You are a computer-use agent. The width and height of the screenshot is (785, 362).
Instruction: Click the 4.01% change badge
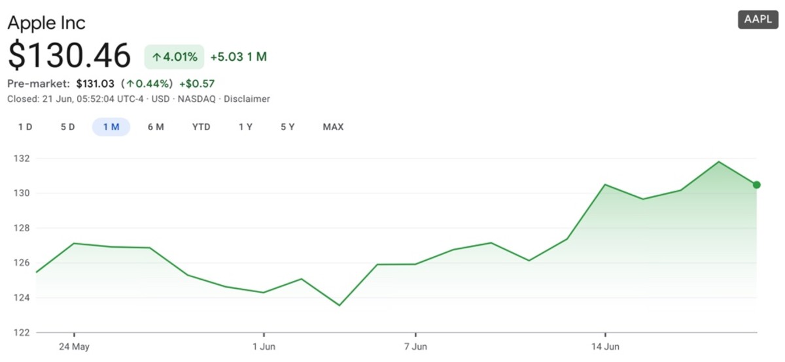click(x=174, y=57)
